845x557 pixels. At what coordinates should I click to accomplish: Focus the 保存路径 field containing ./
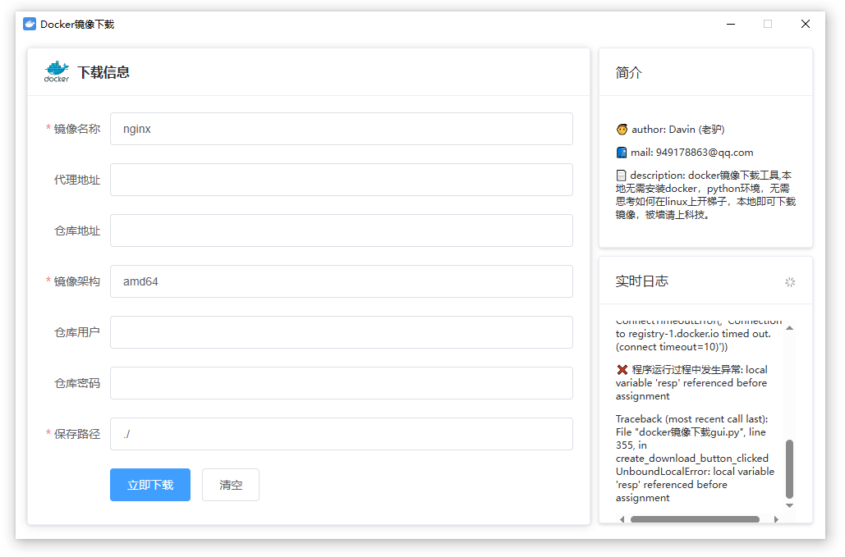(x=341, y=434)
